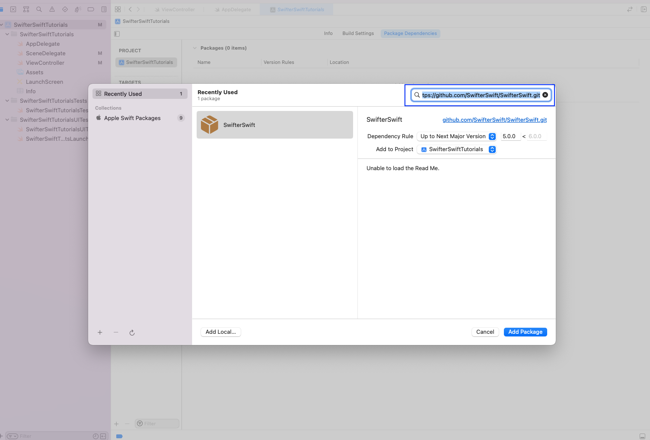
Task: Go forward with the editor's right arrow
Action: pos(138,9)
